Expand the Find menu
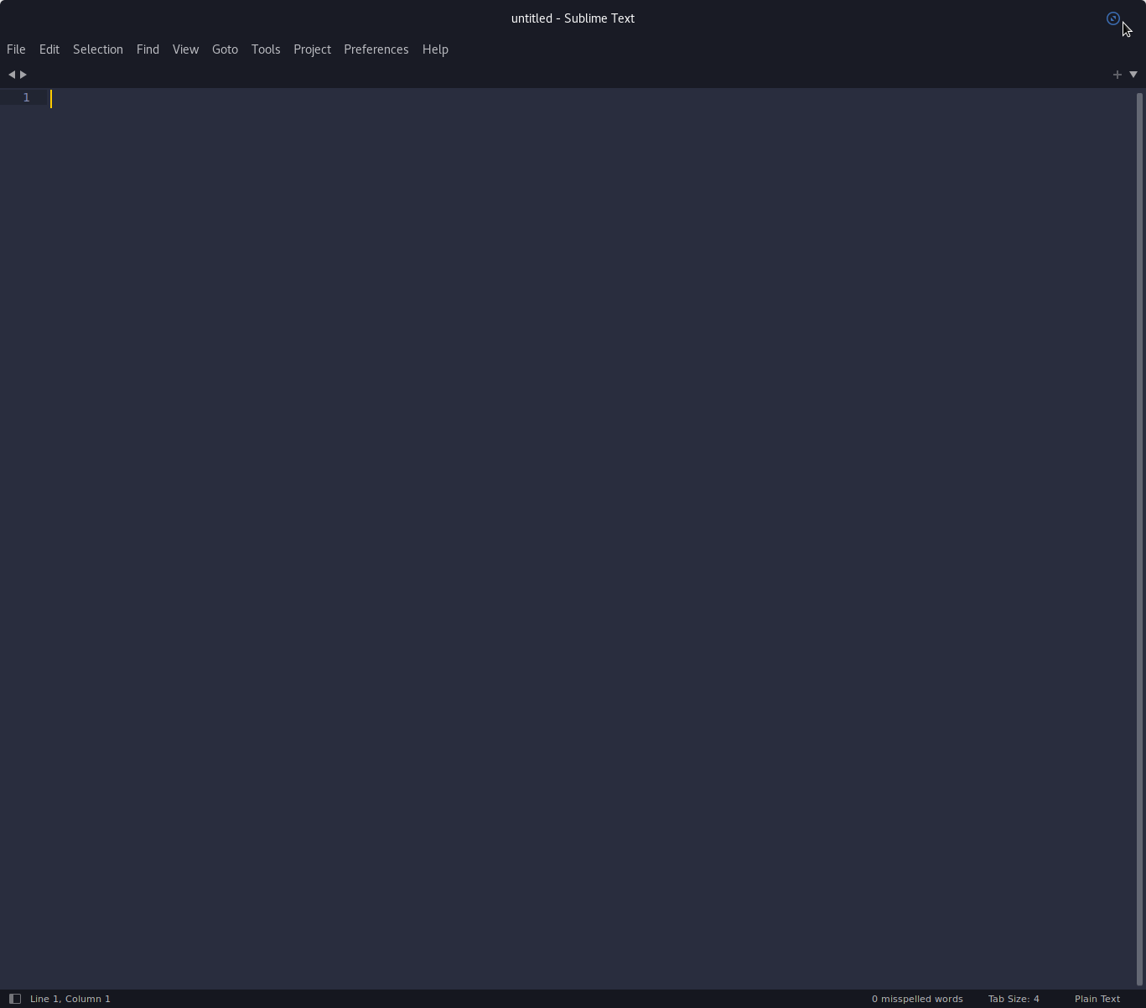Screen dimensions: 1146x1008 (148, 49)
